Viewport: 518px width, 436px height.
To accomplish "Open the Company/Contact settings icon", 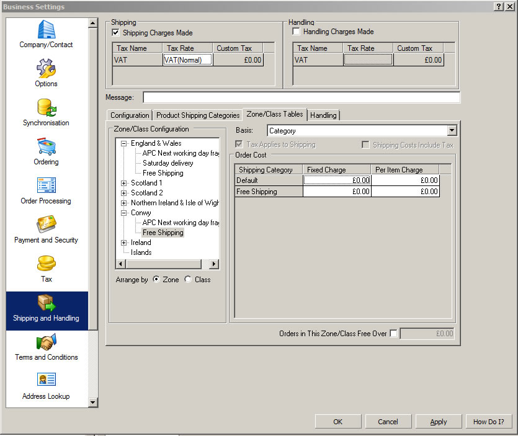I will point(46,30).
